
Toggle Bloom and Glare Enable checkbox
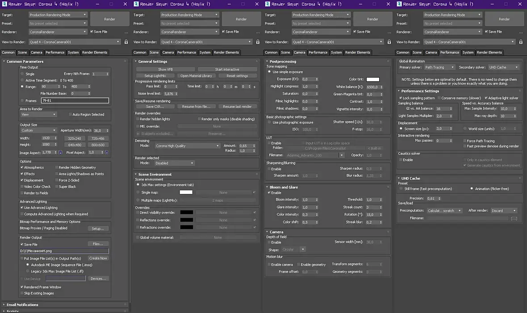coord(269,193)
